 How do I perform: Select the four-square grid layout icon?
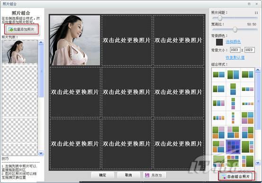[247, 118]
